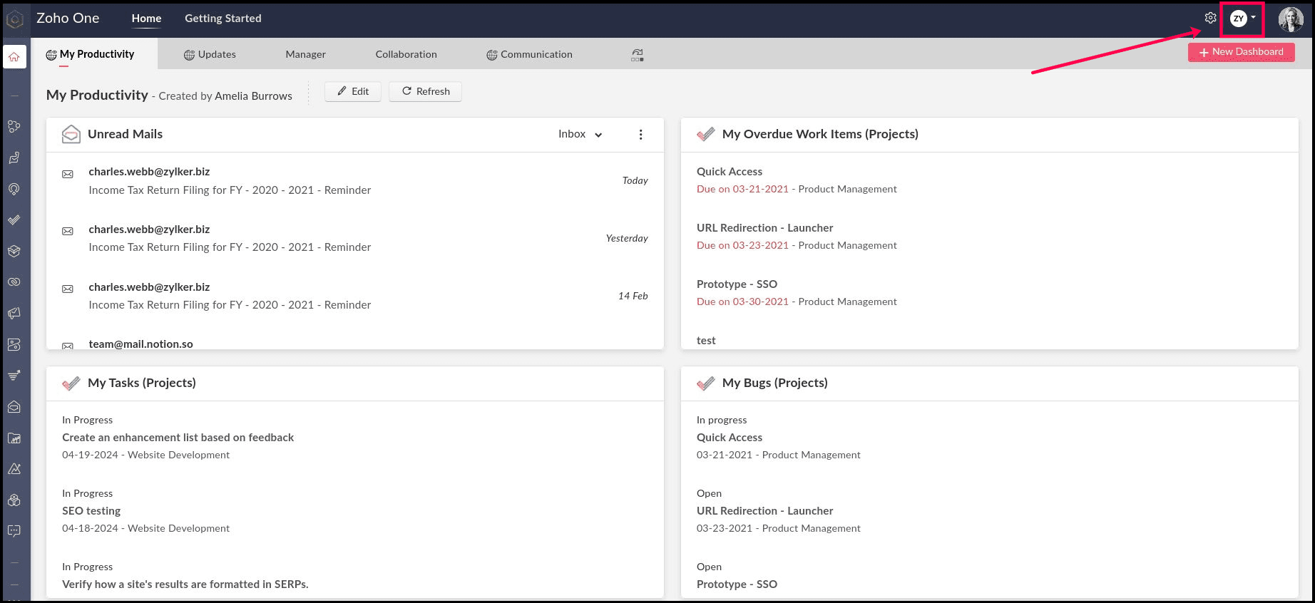Viewport: 1315px width, 603px height.
Task: Click the My Overdue Work Items checkmark icon
Action: (706, 134)
